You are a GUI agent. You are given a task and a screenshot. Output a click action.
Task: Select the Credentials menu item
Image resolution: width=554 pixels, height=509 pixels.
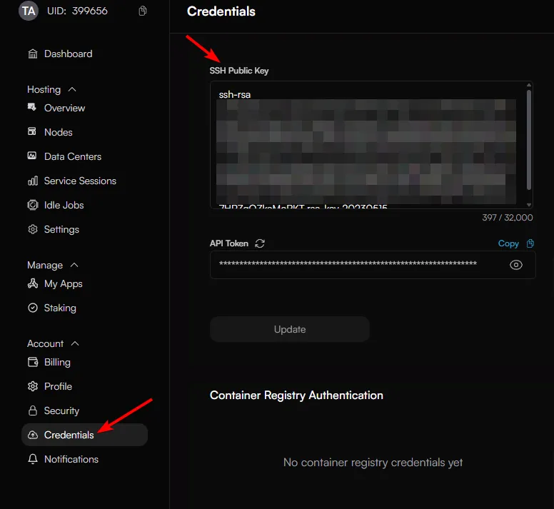(84, 435)
